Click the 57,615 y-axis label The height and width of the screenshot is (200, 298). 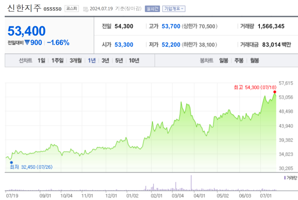pos(286,83)
